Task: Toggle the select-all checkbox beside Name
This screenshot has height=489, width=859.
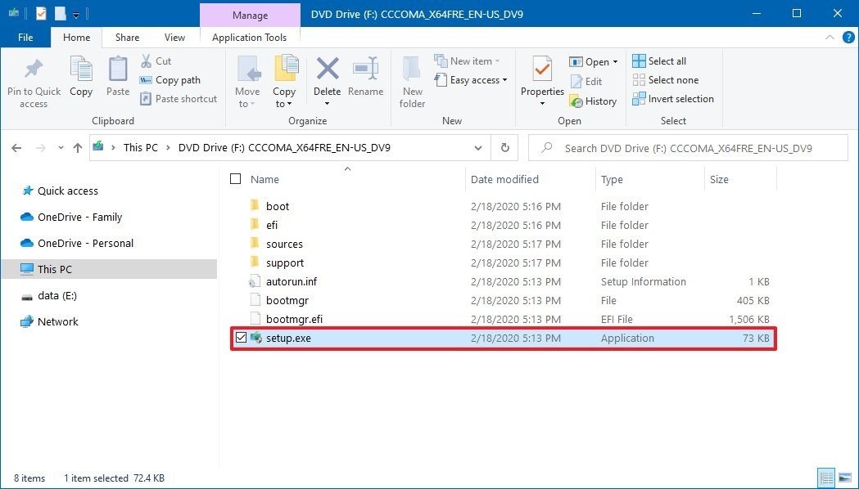Action: point(236,179)
